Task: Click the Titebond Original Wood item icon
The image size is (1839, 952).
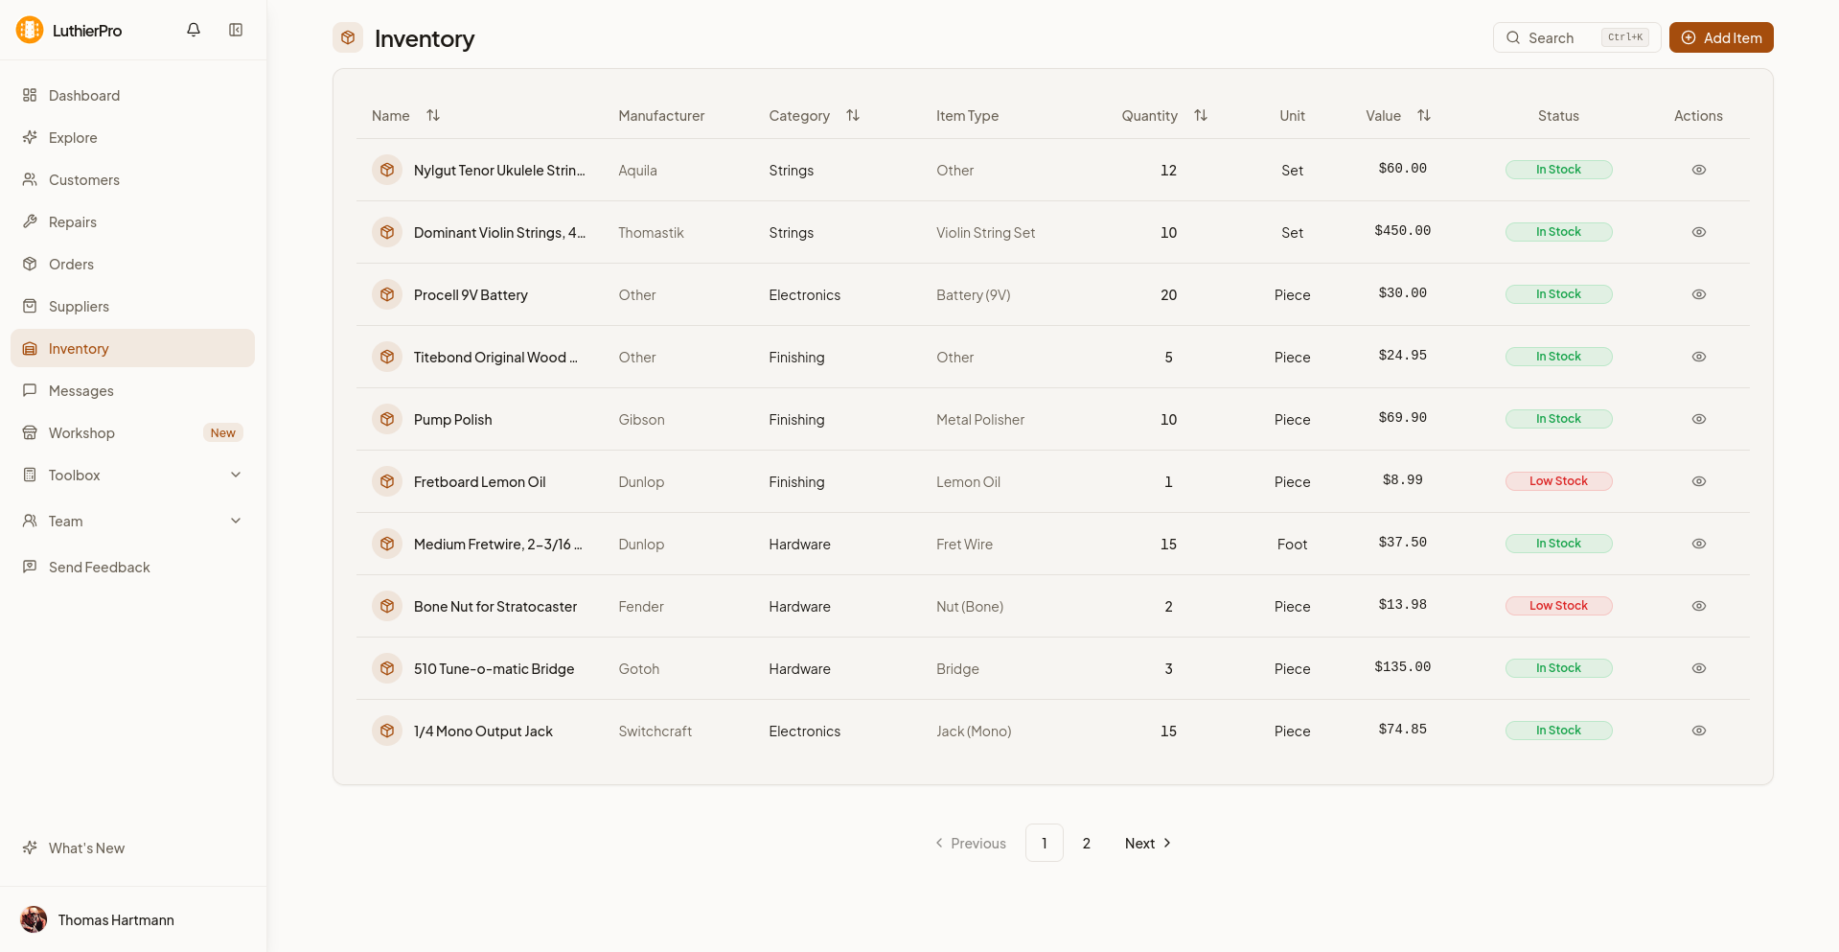Action: tap(387, 357)
